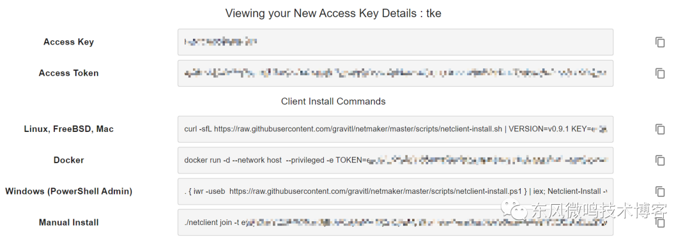This screenshot has width=690, height=241.
Task: Click the Docker label
Action: click(68, 160)
